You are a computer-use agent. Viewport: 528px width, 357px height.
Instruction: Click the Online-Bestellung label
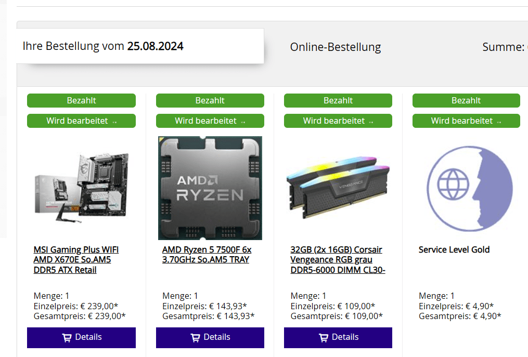[336, 47]
